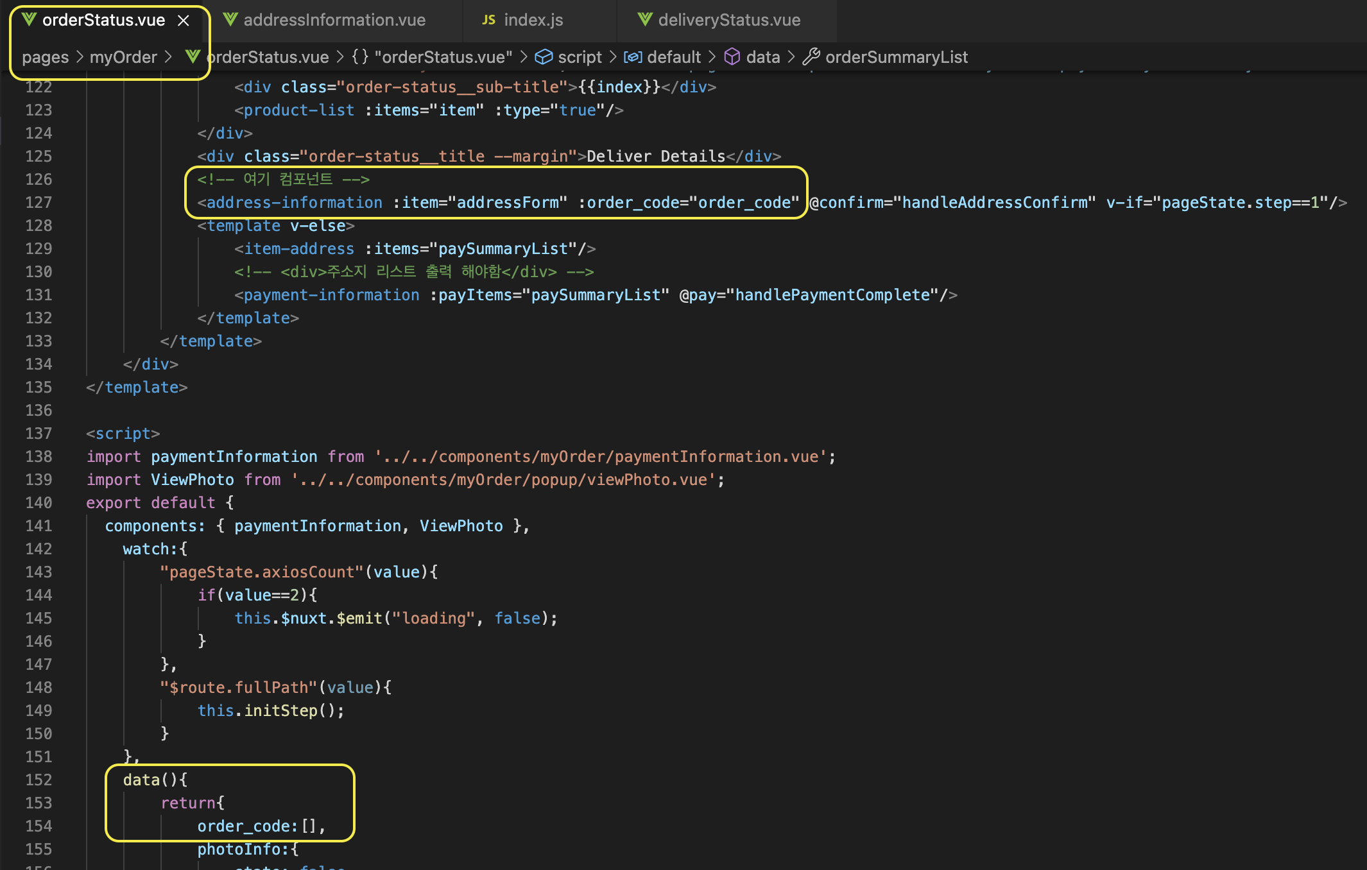Screen dimensions: 1367x870
Task: Open the pages breadcrumb folder
Action: 45,57
